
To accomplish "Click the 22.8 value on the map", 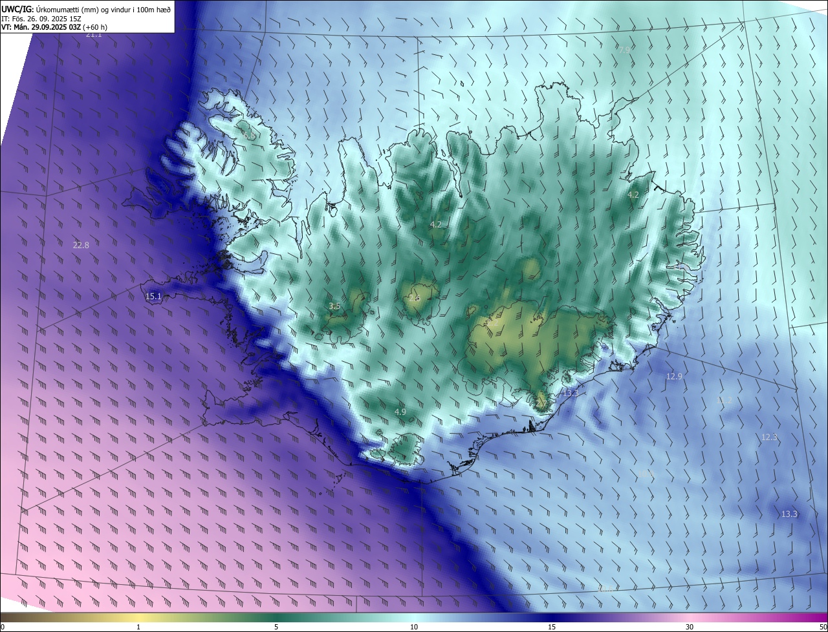I will [x=81, y=246].
